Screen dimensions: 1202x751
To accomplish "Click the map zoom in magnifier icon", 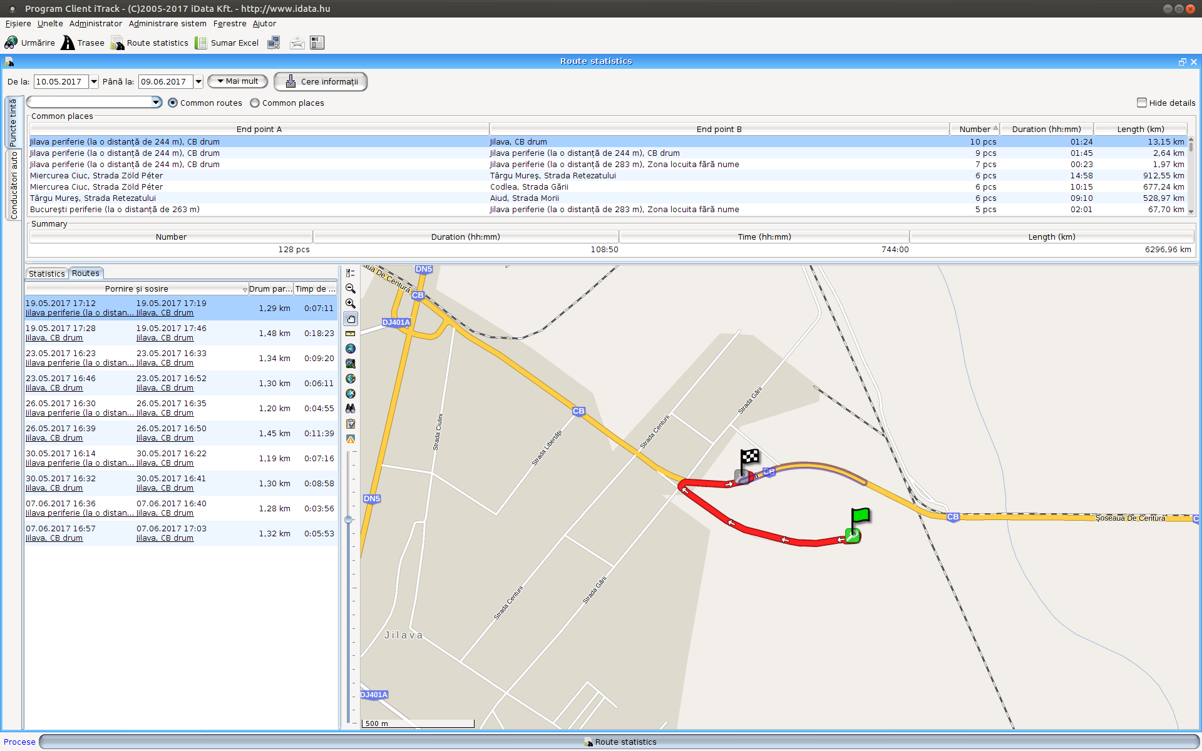I will coord(351,304).
